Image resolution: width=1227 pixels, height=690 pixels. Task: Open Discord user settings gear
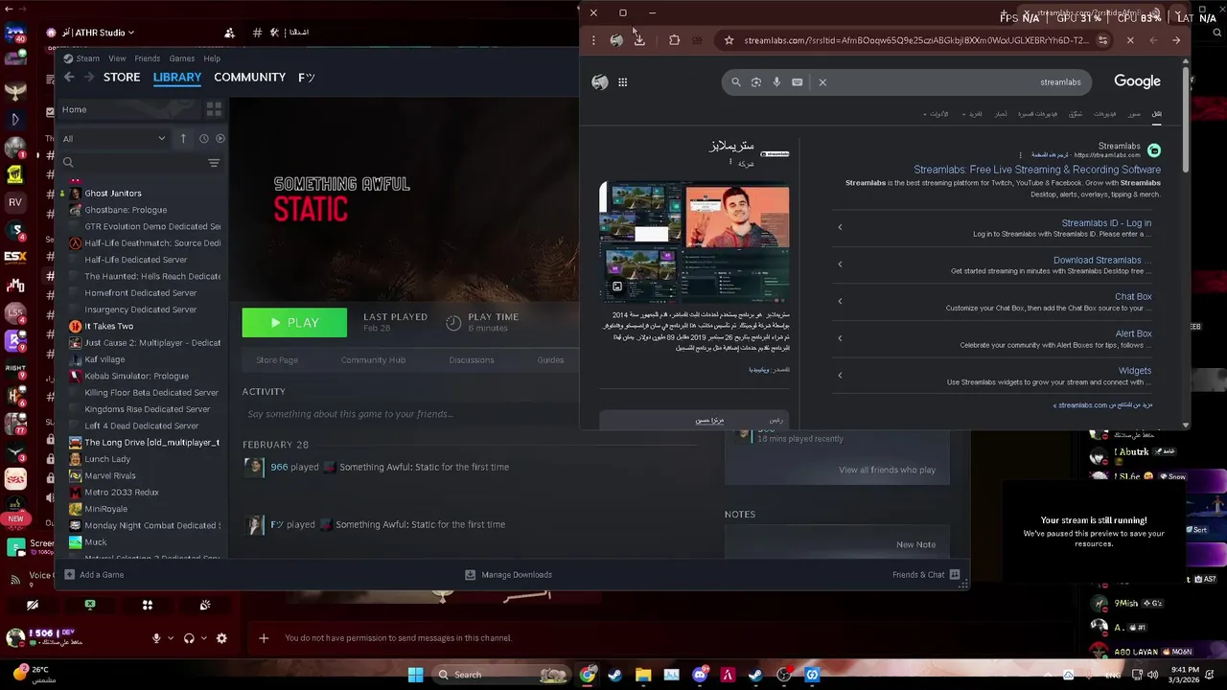221,638
